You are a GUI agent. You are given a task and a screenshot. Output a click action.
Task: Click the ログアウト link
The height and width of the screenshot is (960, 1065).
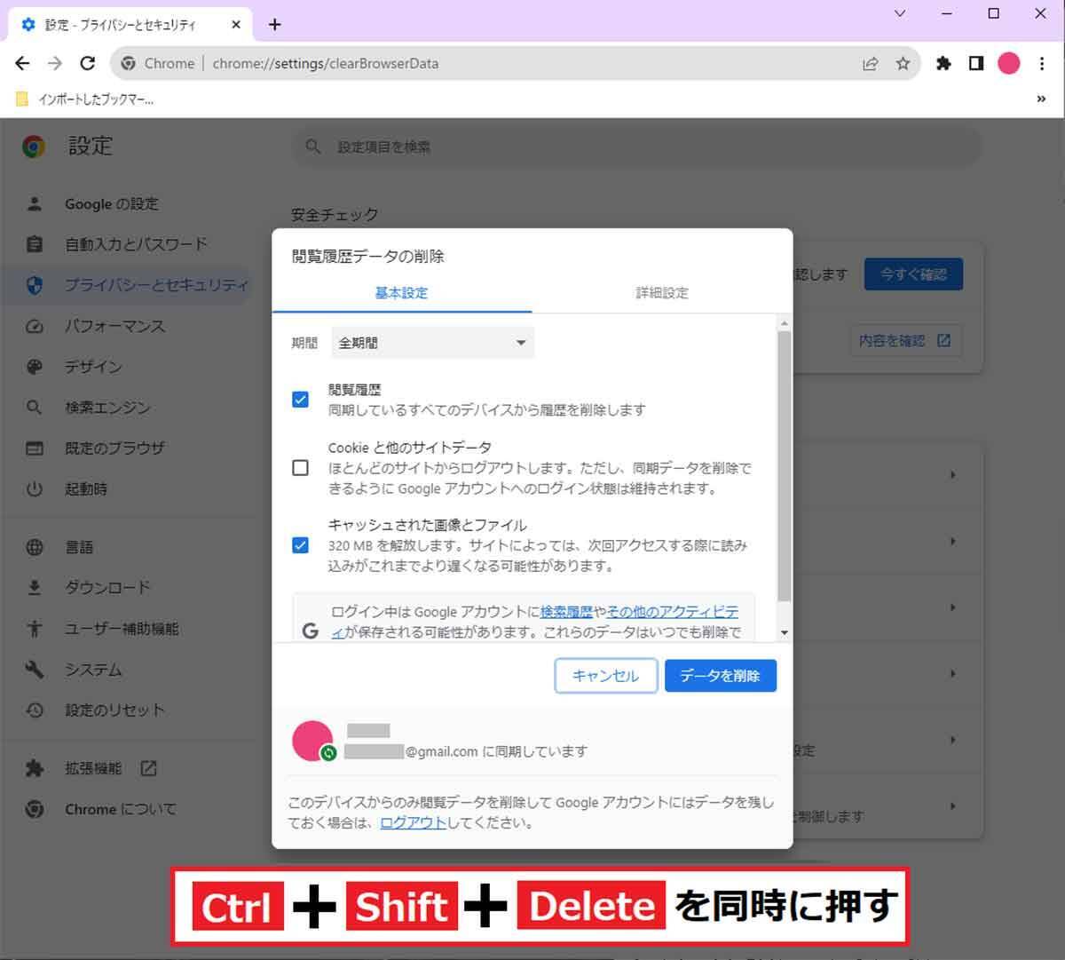(413, 822)
